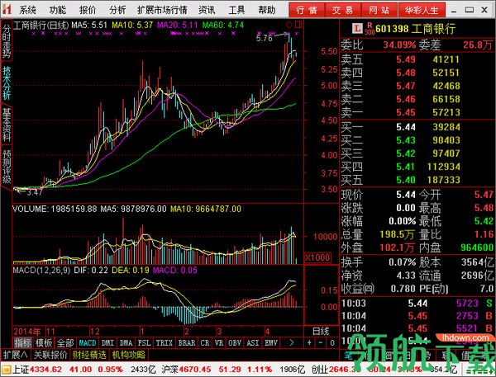Switch to the CR indicator
The height and width of the screenshot is (377, 496).
205,342
